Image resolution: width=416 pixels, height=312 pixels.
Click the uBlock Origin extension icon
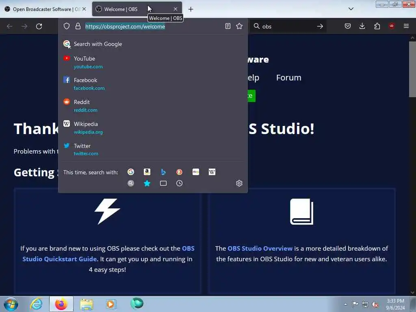392,26
